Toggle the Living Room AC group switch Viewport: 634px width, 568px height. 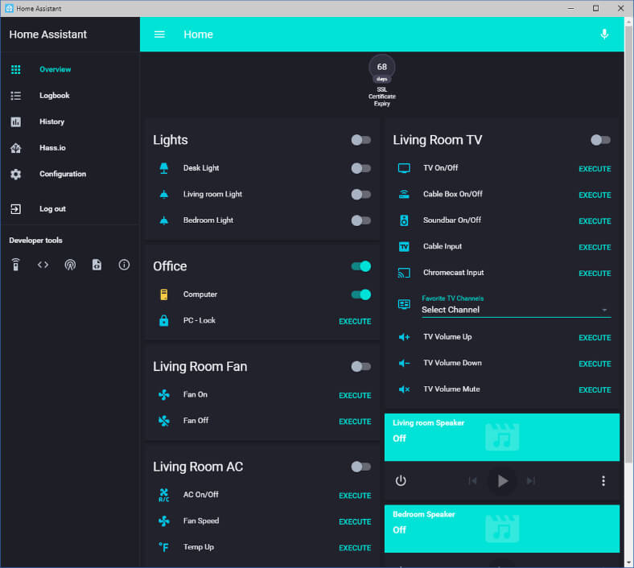(x=360, y=467)
